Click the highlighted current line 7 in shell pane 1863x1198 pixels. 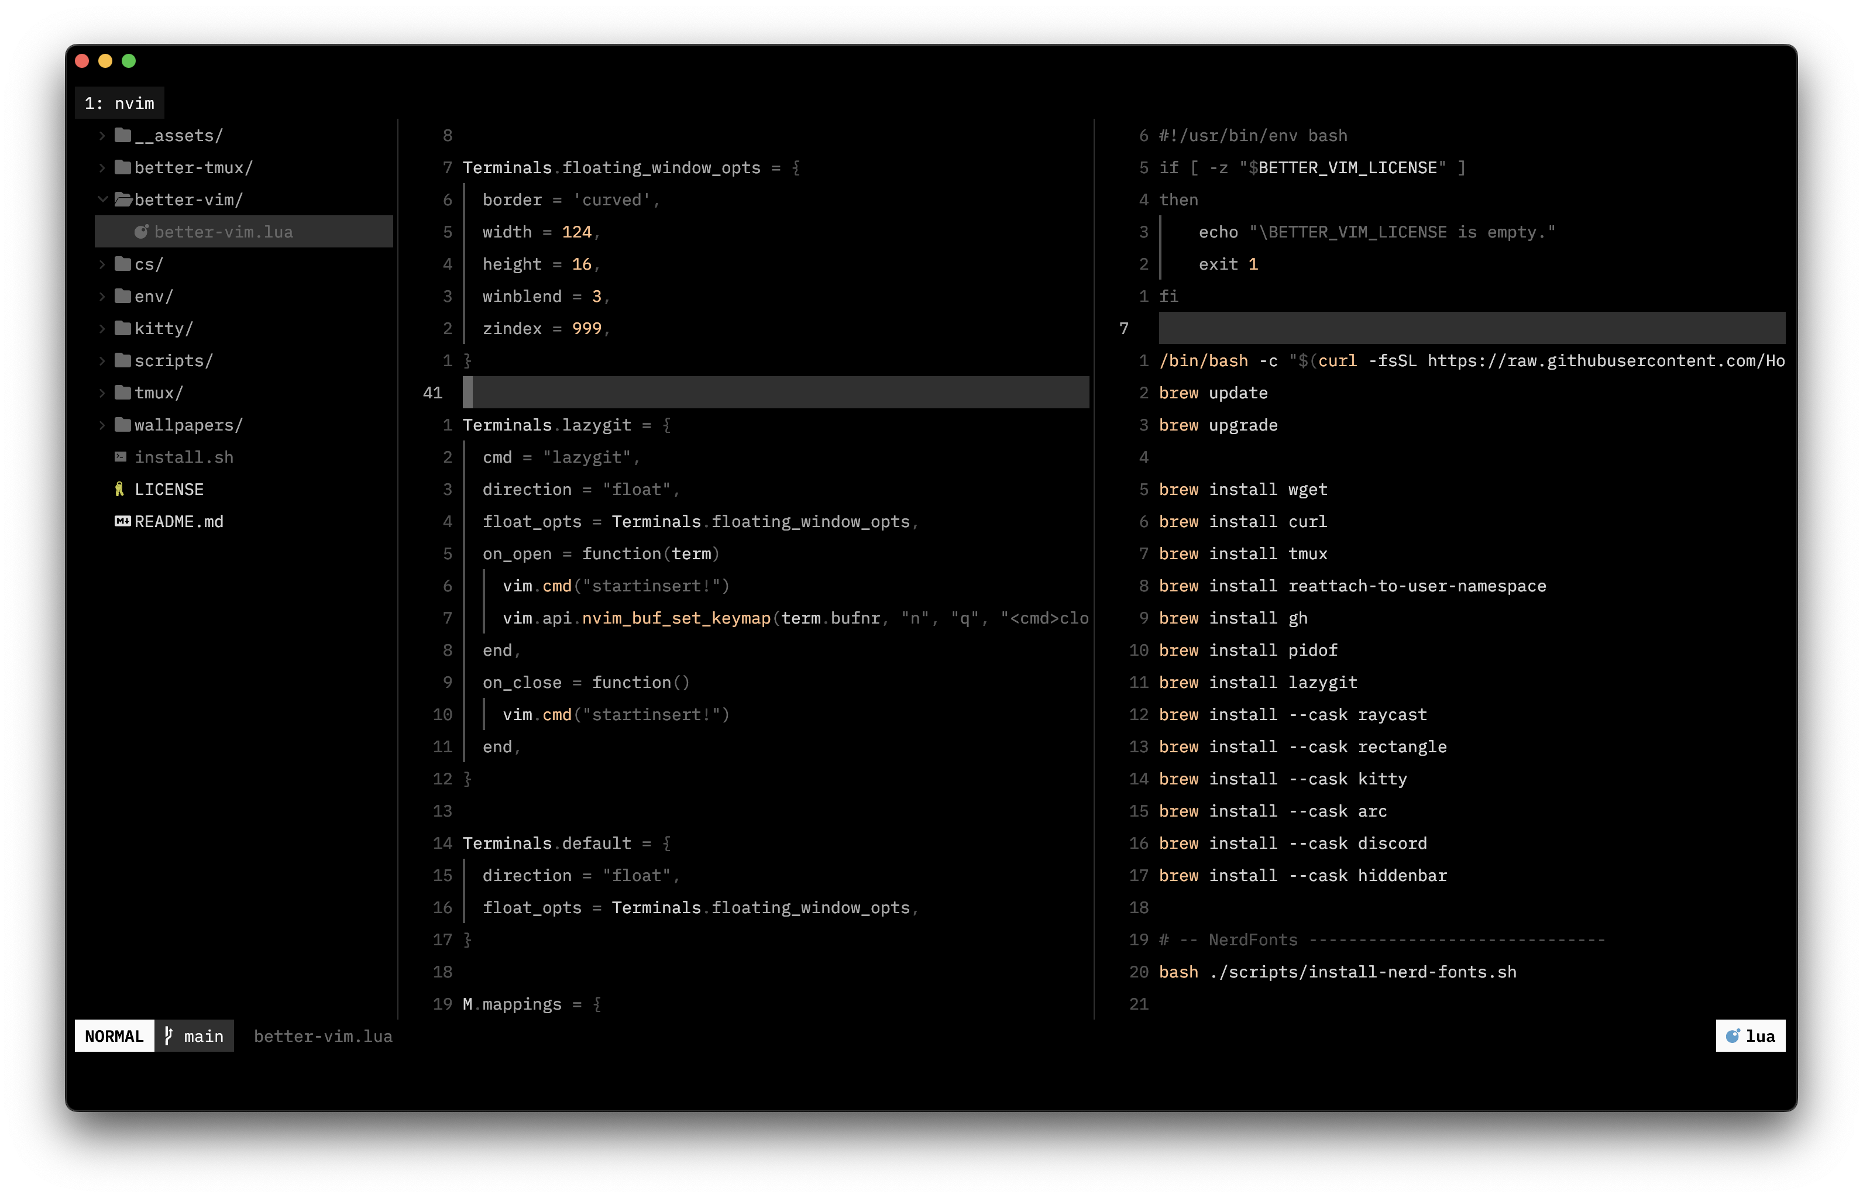click(x=1471, y=328)
